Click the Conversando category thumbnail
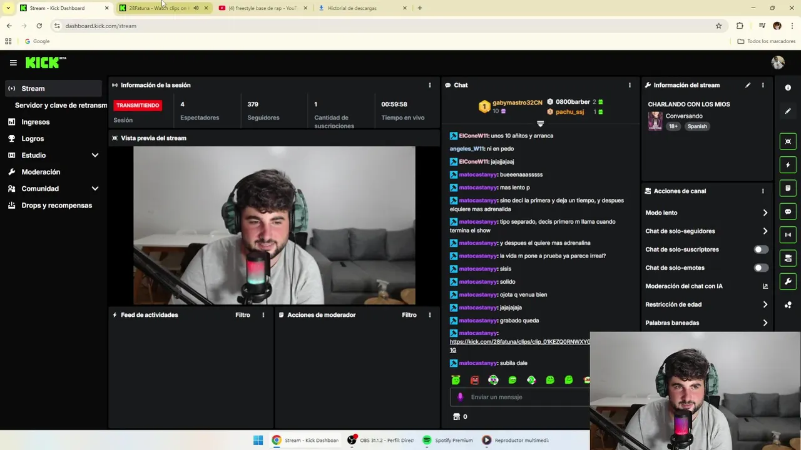This screenshot has width=801, height=450. coord(655,121)
